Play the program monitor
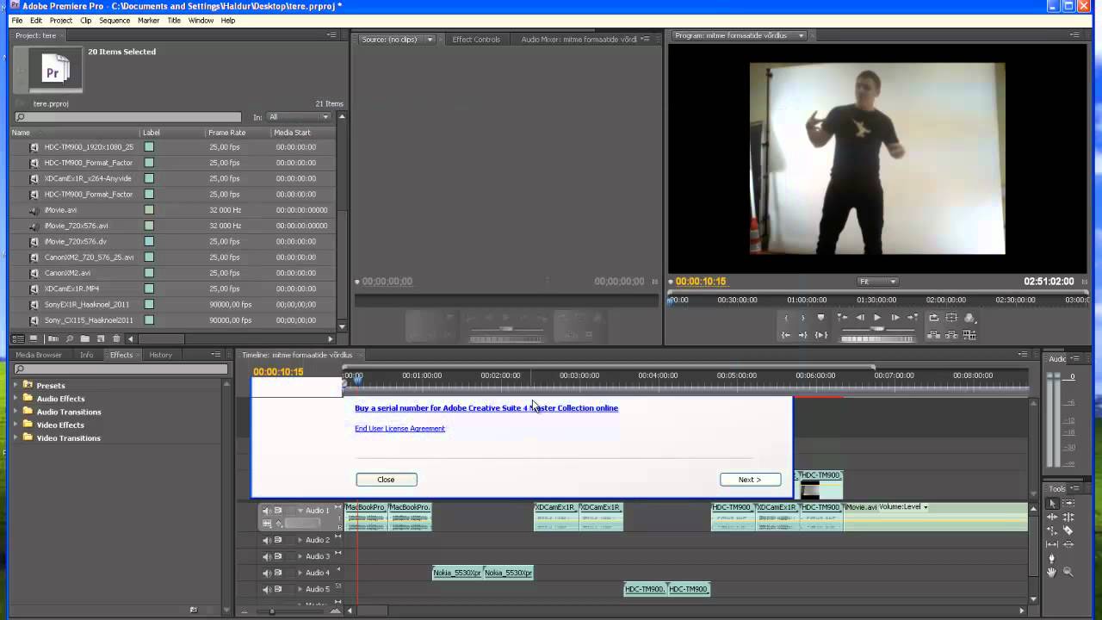 [877, 318]
